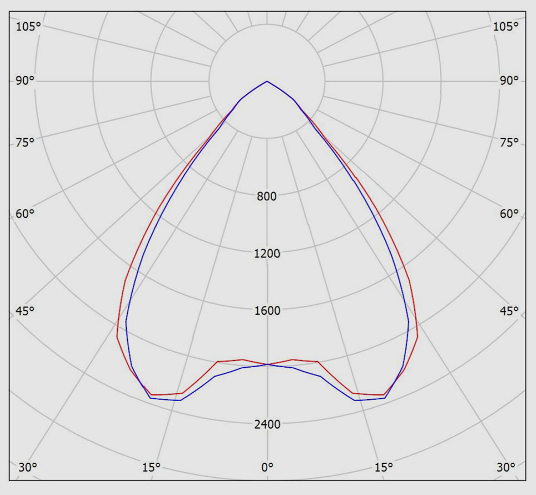
Task: Select the 1200 radial scale label
Action: (267, 254)
